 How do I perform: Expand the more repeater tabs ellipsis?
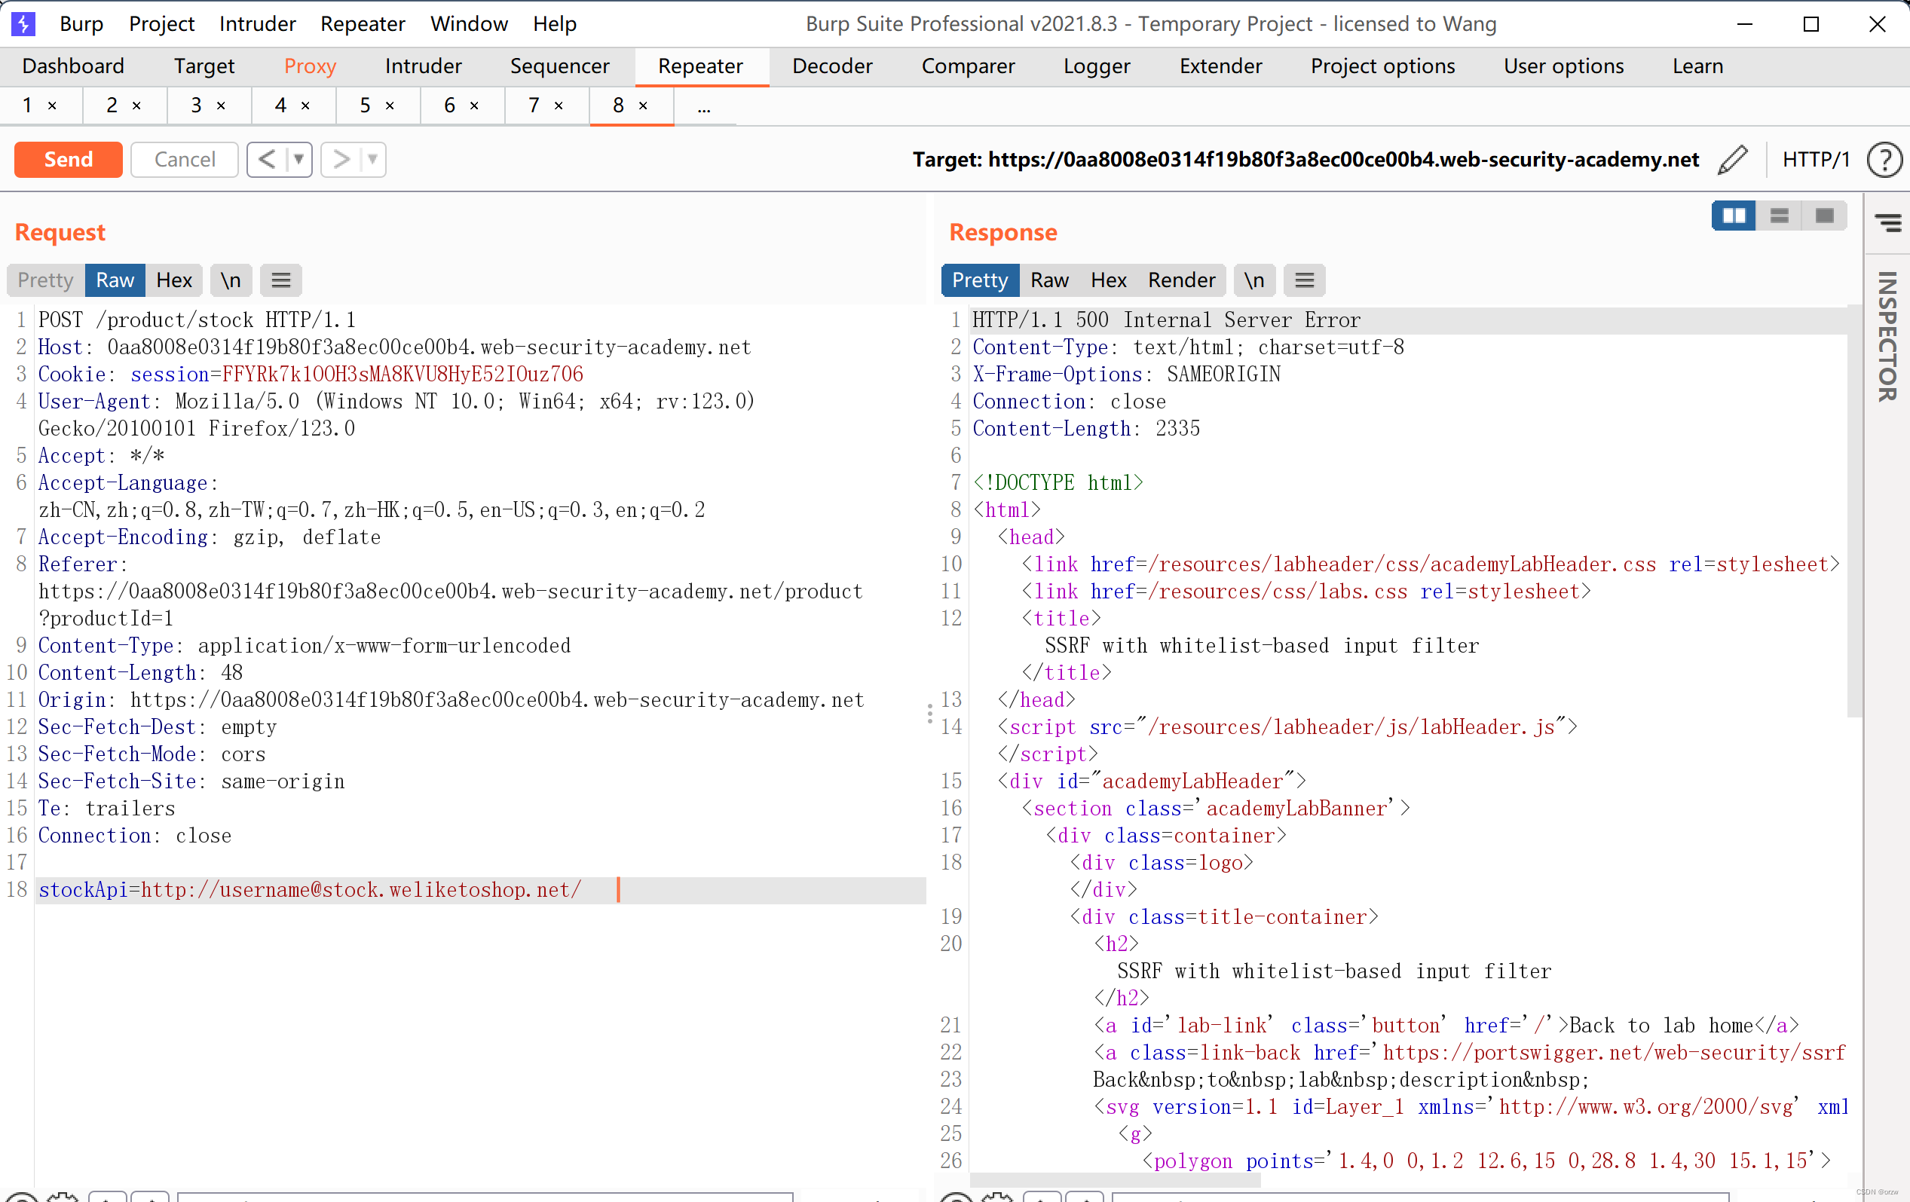pos(703,106)
